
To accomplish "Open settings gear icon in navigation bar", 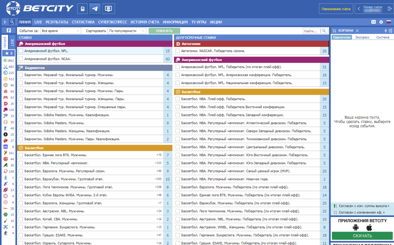I will point(381,22).
